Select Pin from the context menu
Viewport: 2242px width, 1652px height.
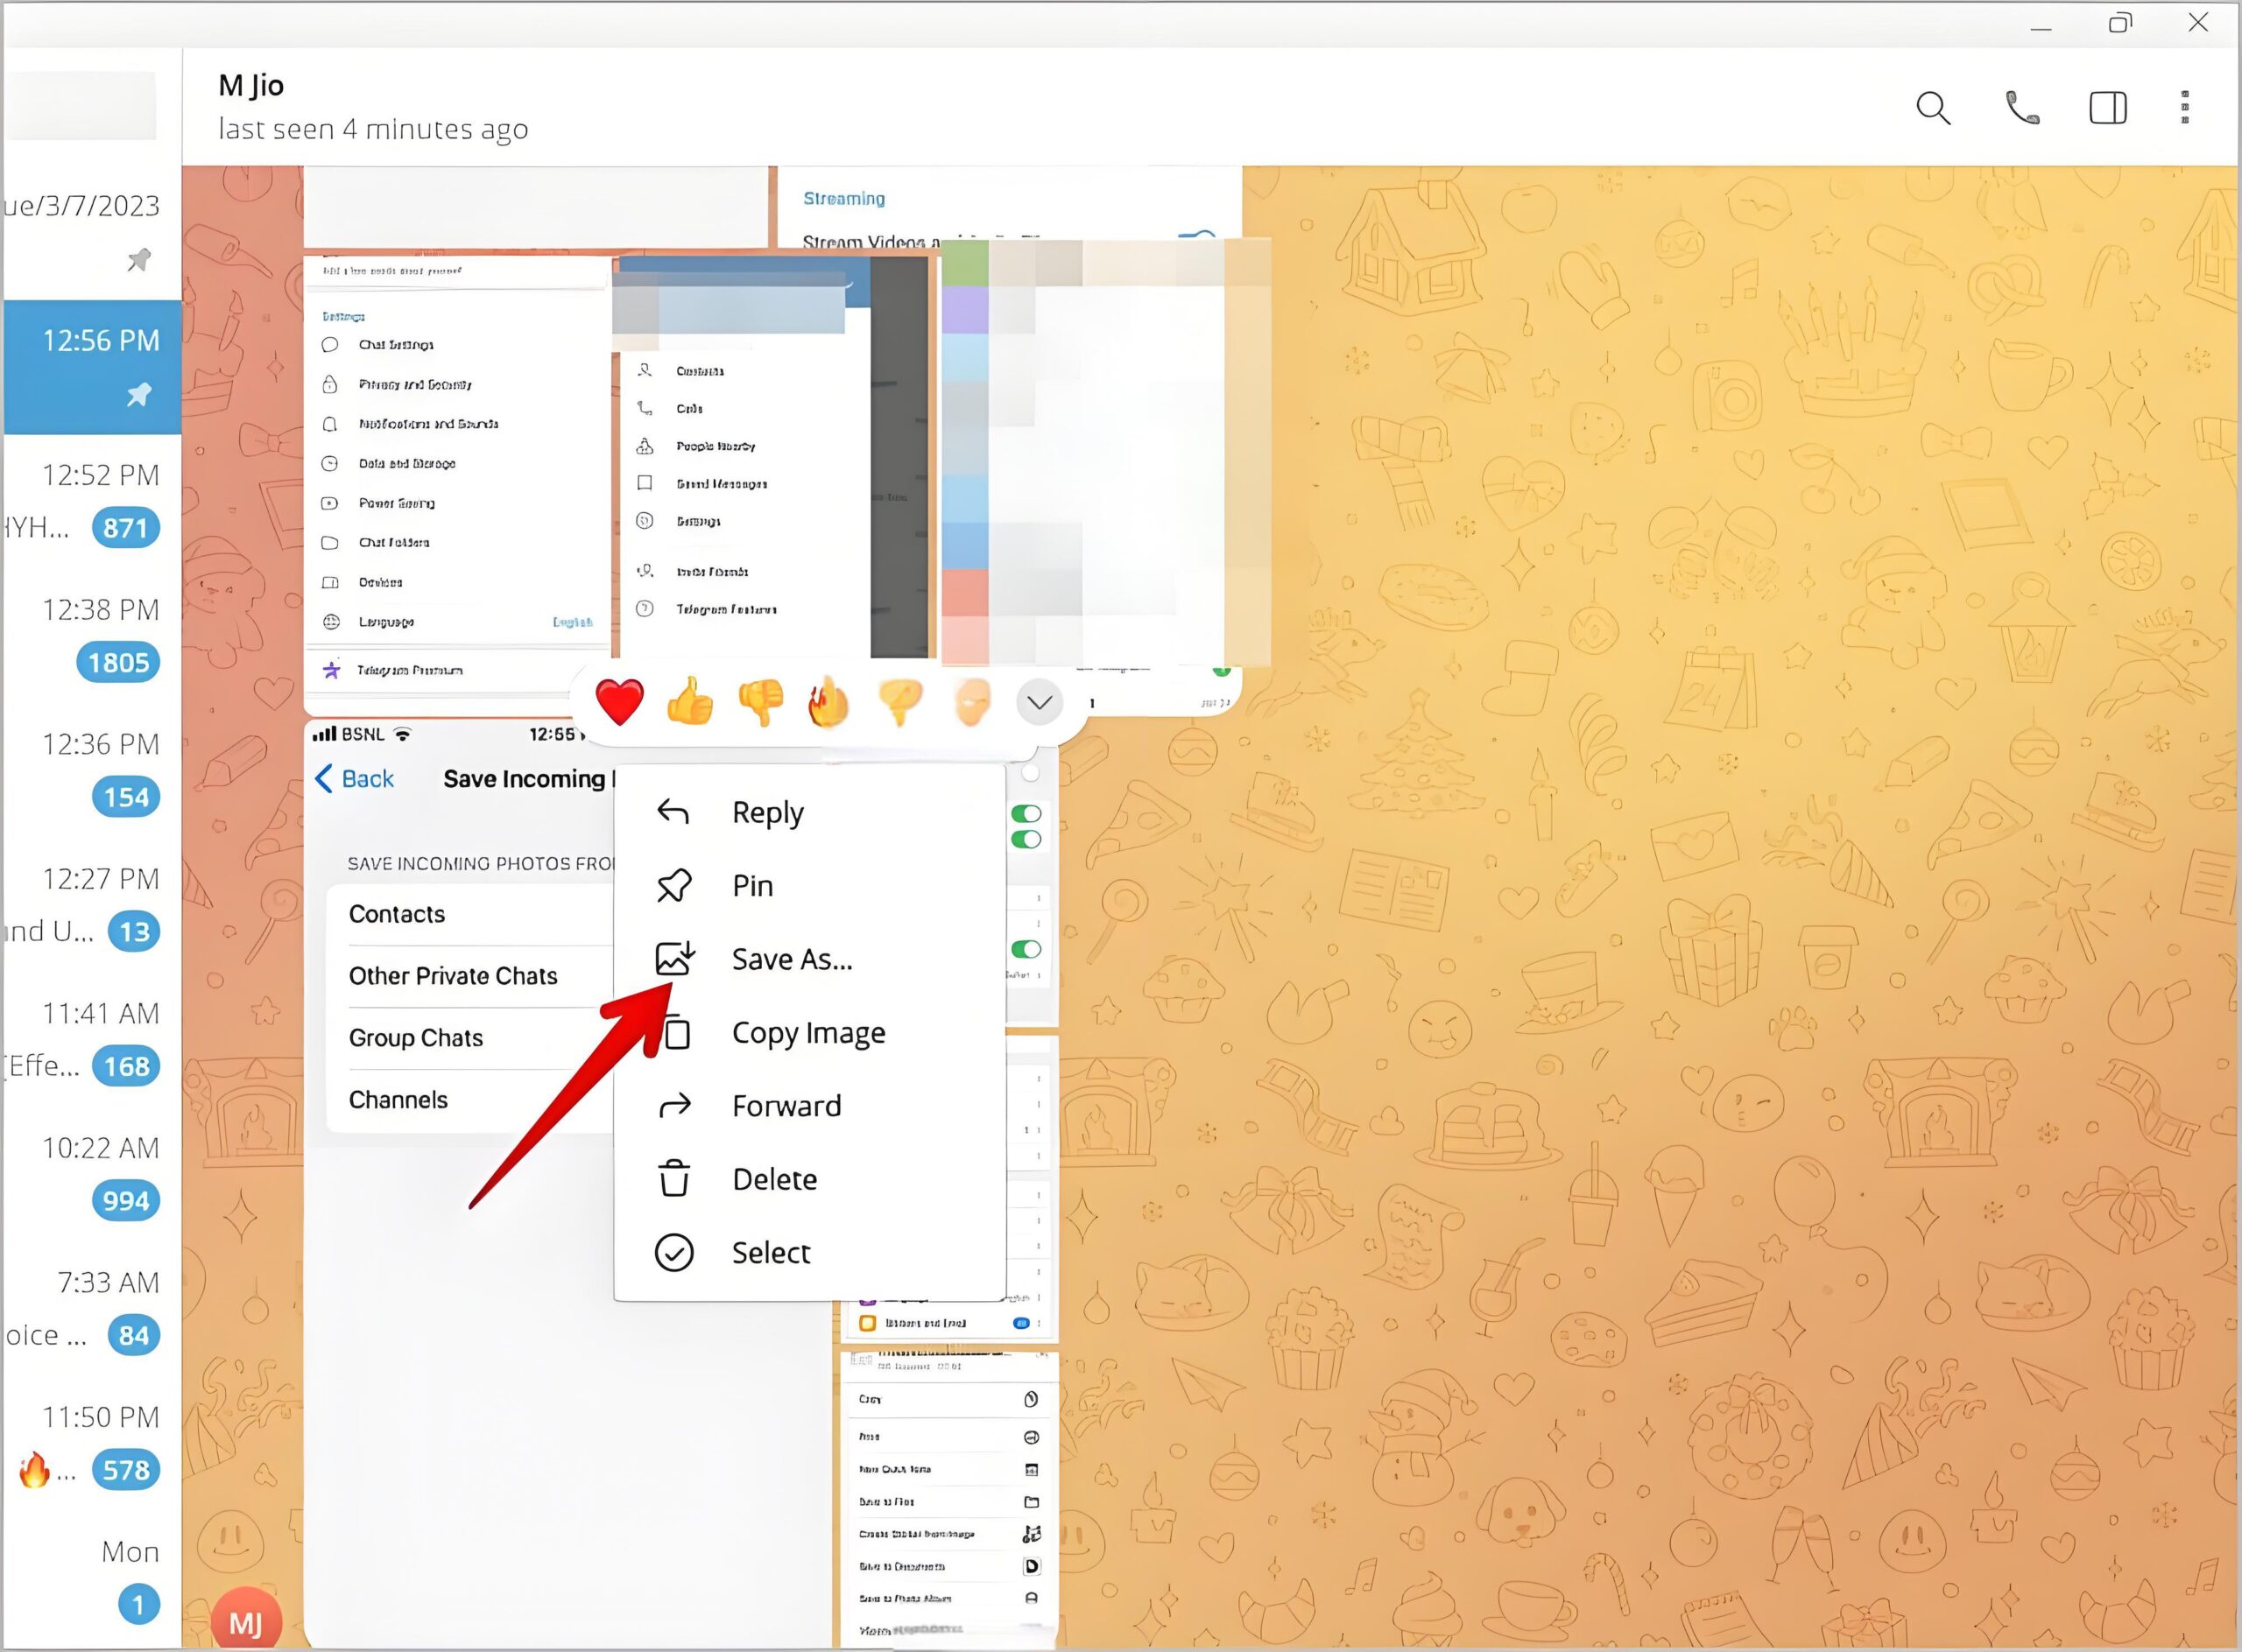pos(752,886)
